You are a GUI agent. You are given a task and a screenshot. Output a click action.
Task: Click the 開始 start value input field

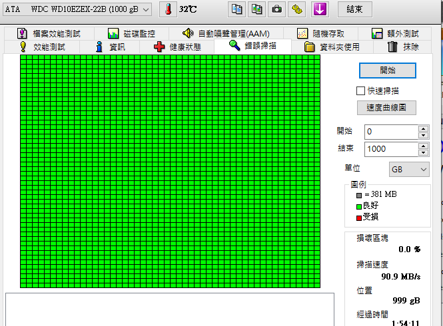coord(391,132)
